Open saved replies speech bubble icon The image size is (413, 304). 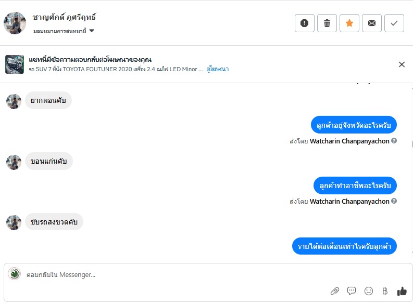352,291
